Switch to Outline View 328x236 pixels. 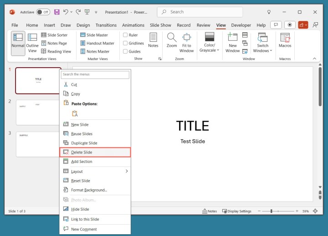pyautogui.click(x=32, y=43)
